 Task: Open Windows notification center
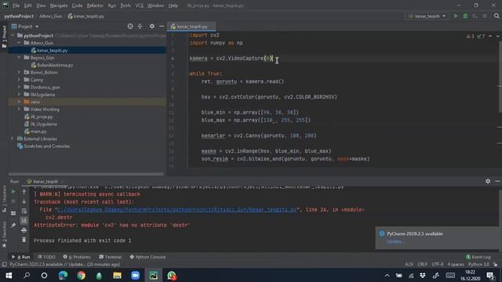(490, 275)
